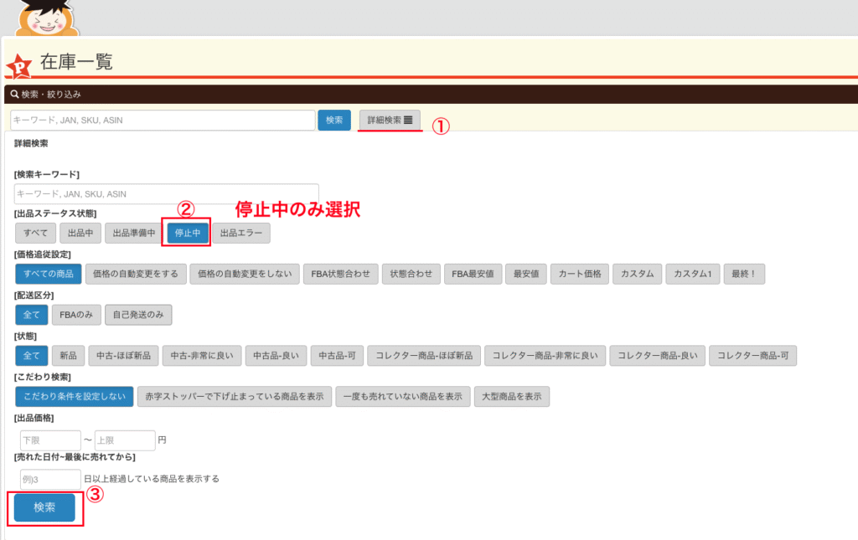The image size is (858, 540).
Task: Click the 検索キーワード input in advanced search
Action: [166, 194]
